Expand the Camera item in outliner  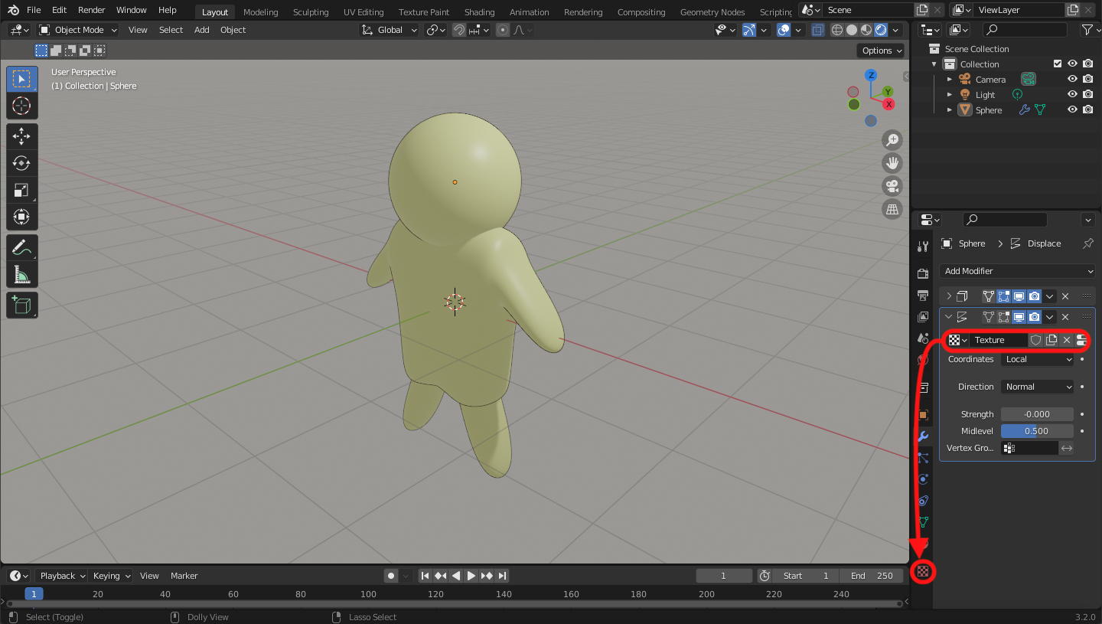click(950, 80)
